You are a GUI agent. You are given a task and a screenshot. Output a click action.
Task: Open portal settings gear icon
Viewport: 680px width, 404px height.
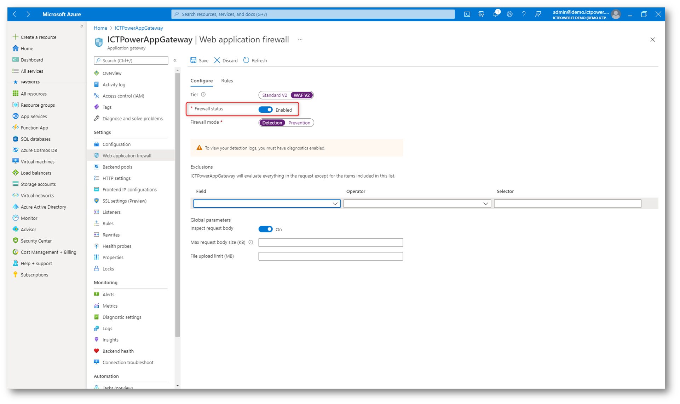[x=509, y=14]
